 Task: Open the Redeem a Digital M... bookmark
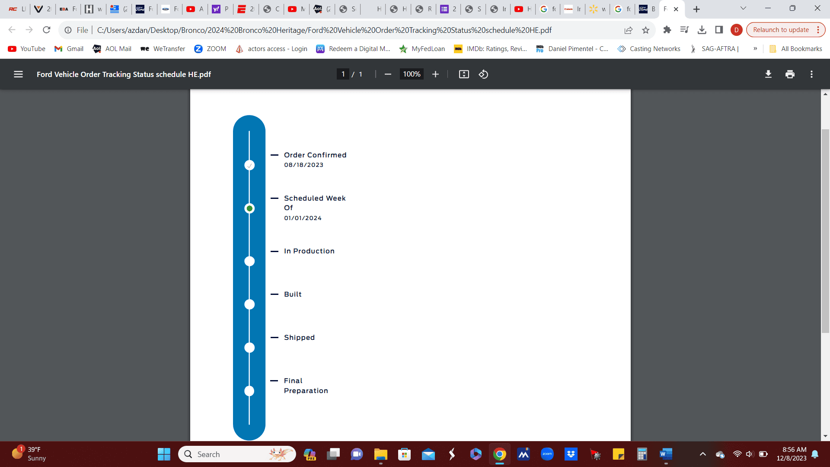[353, 49]
